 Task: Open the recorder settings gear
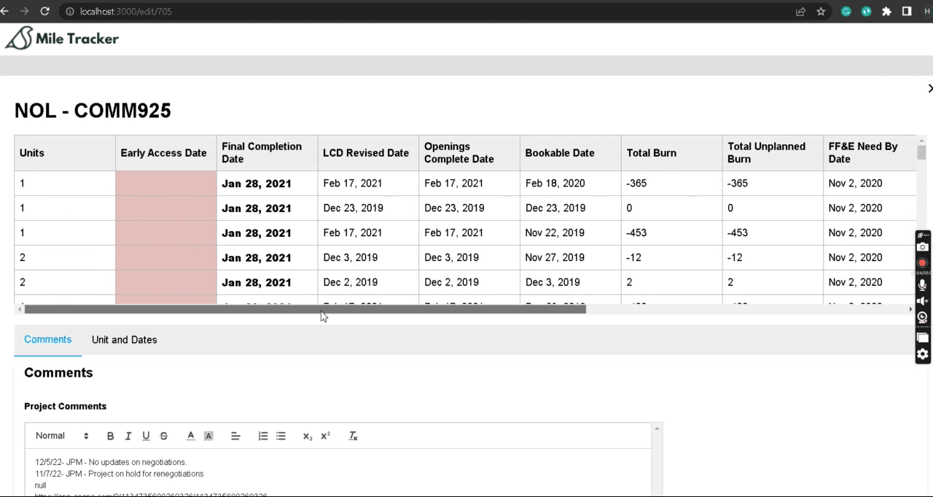pos(923,354)
